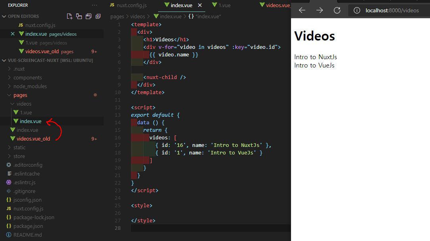This screenshot has width=430, height=241.
Task: Toggle vertical/horizontal editor layout icon
Action: pyautogui.click(x=79, y=16)
